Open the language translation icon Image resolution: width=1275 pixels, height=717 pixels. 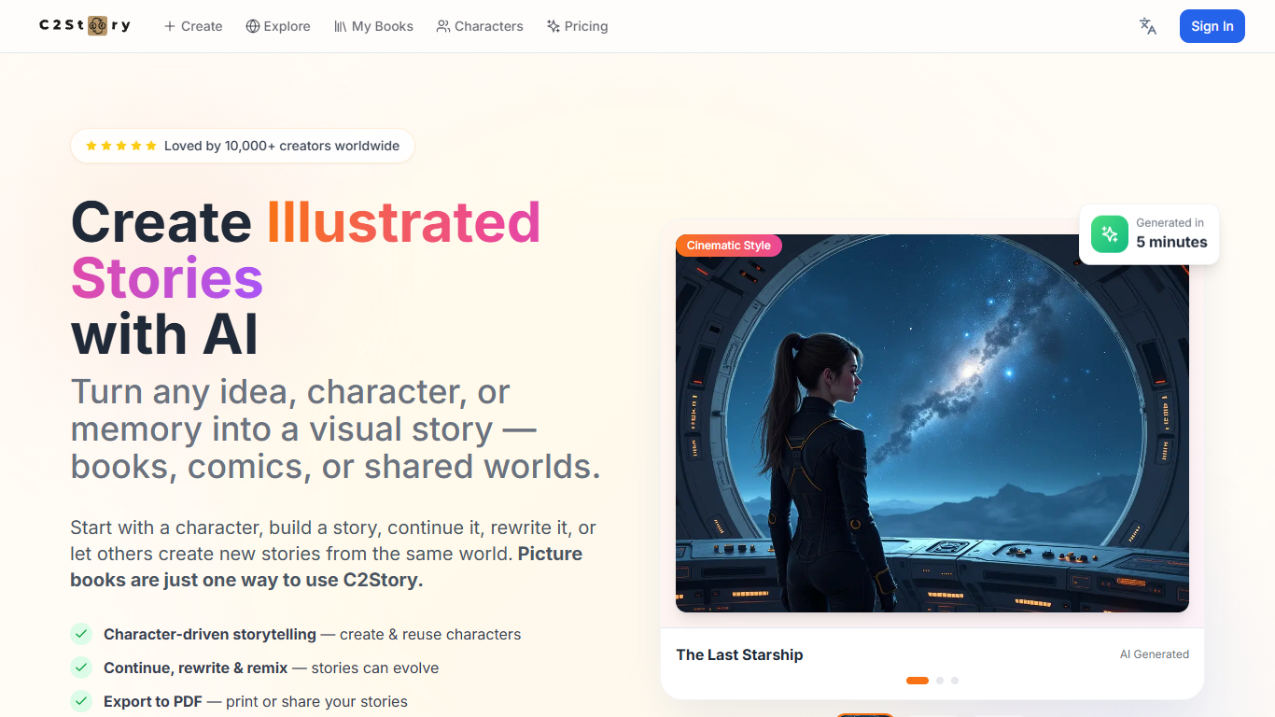pos(1147,26)
